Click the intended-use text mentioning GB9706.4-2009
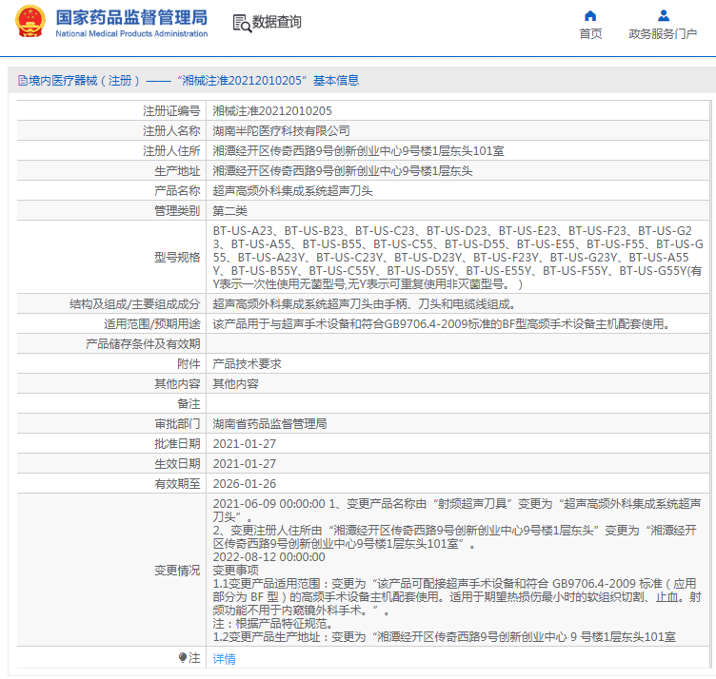 (441, 324)
